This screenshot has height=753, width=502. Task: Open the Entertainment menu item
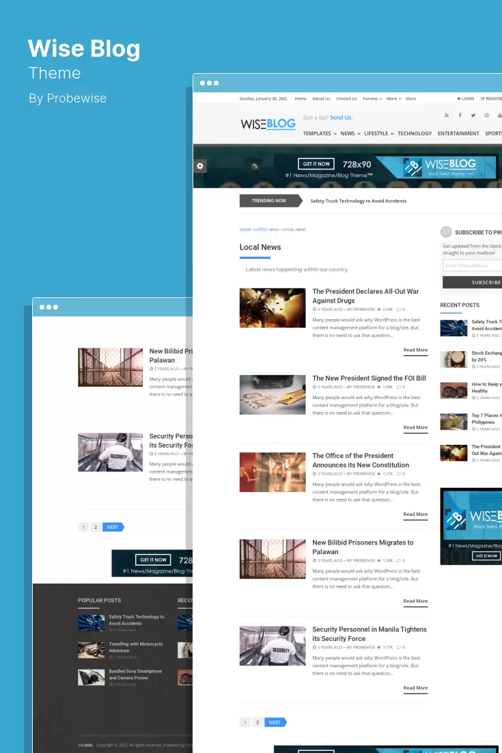pyautogui.click(x=458, y=133)
